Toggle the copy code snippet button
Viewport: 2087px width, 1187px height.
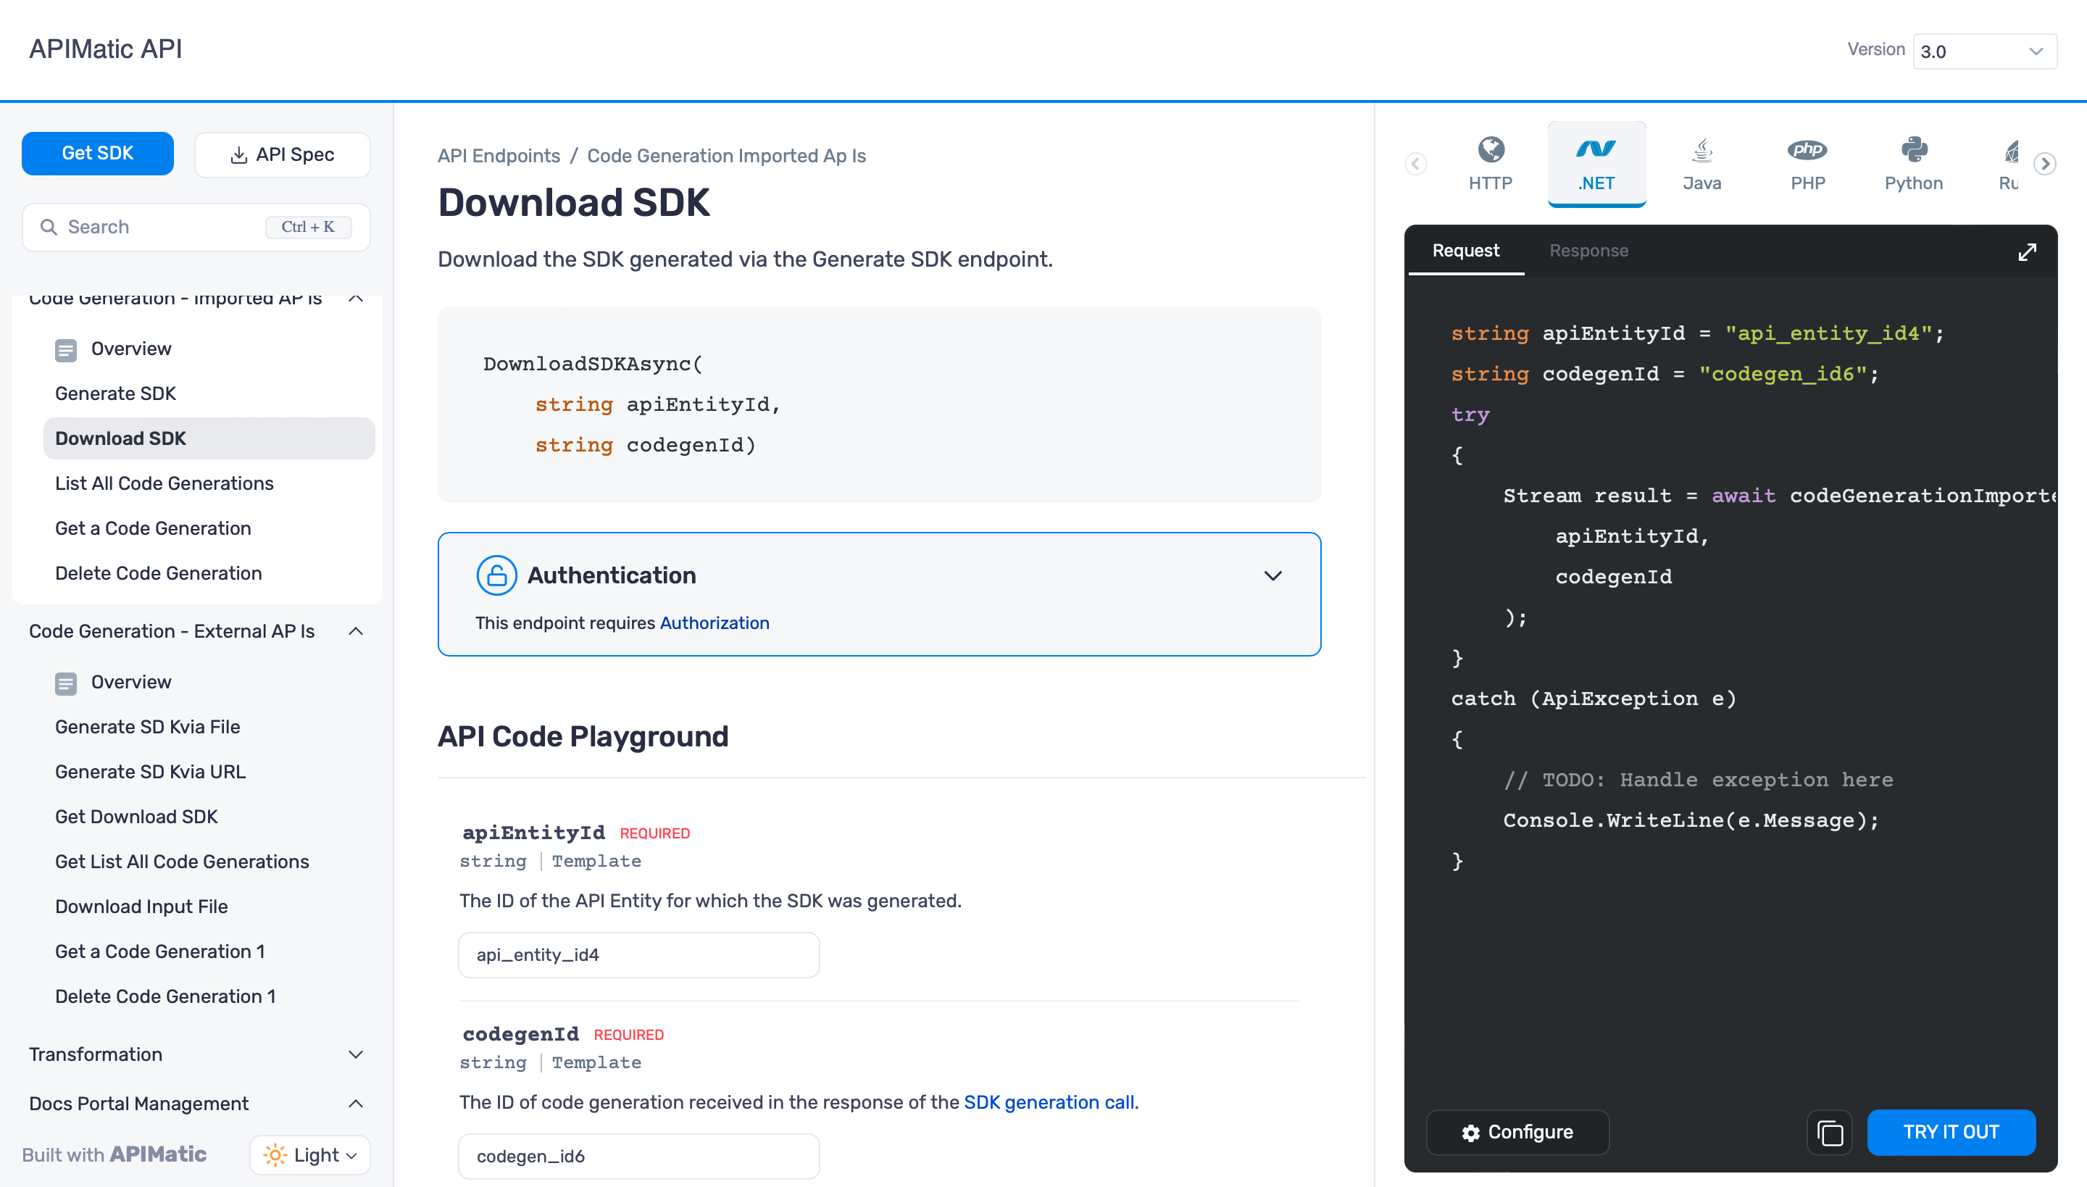pos(1830,1133)
